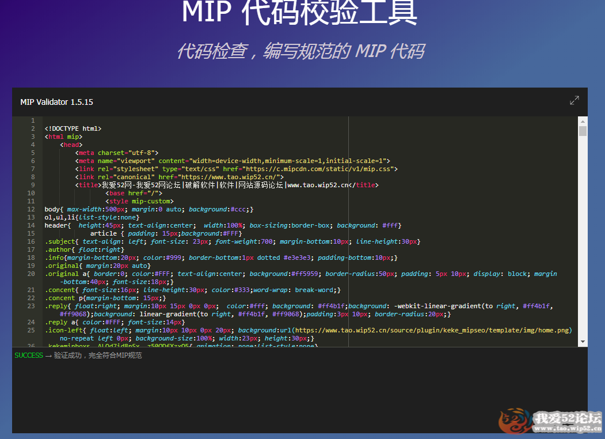Screen dimensions: 605x439
Task: Click the meta charset="utf-8" line
Action: click(x=116, y=153)
